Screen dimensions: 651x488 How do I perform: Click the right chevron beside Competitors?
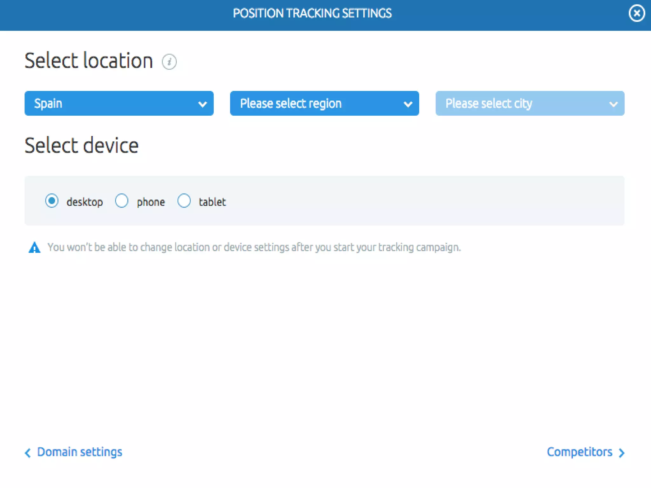621,453
